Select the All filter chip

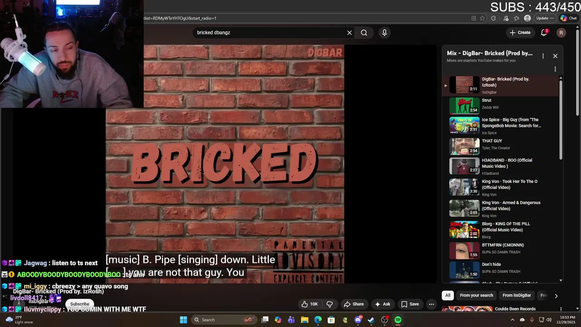[x=448, y=295]
